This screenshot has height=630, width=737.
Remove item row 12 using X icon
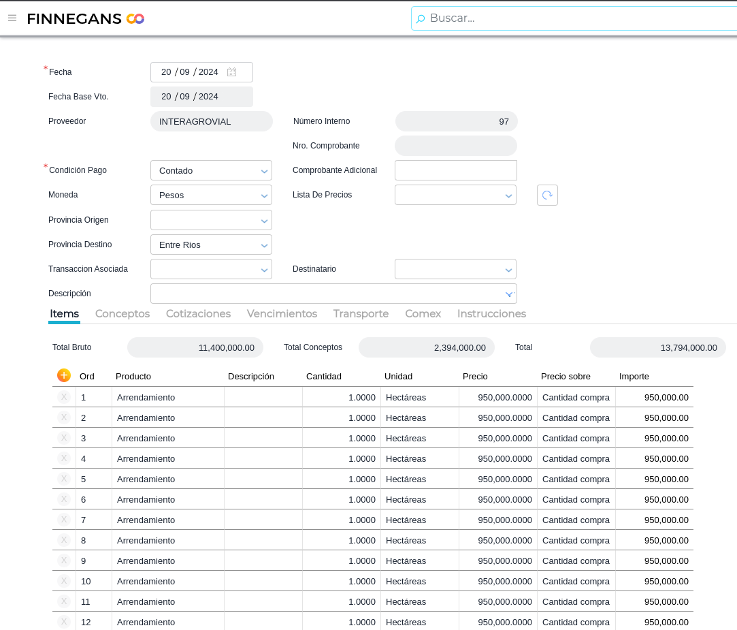64,622
